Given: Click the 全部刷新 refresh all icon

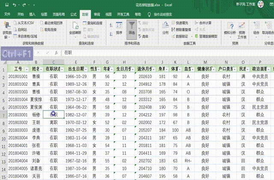Looking at the screenshot, I should (x=75, y=26).
